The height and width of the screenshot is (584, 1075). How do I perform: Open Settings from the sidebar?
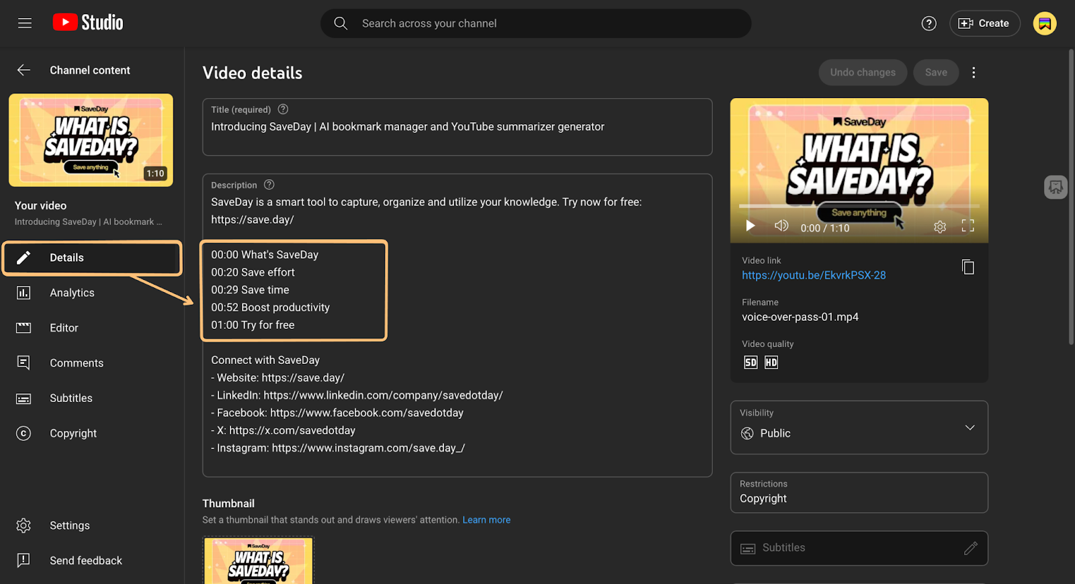(x=69, y=526)
